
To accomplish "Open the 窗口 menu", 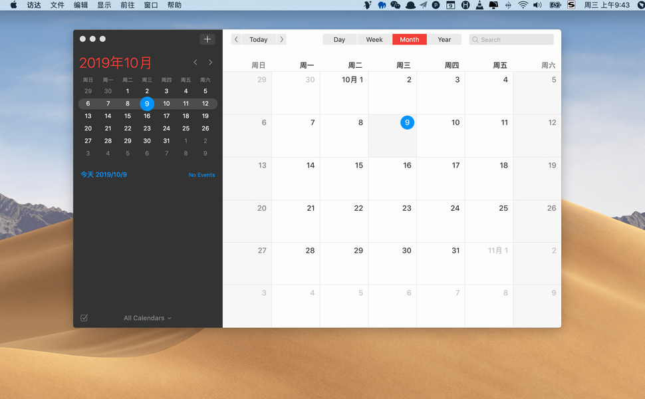I will [151, 5].
